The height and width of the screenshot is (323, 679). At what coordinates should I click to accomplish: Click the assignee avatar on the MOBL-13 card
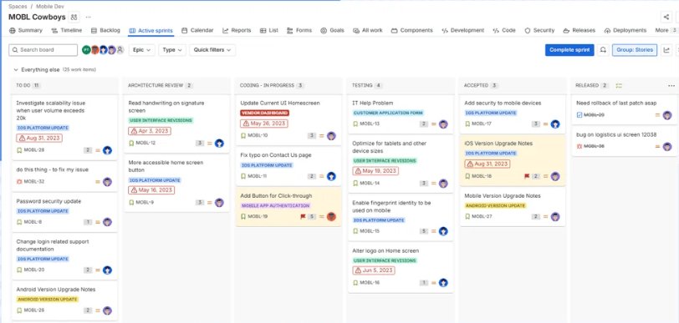click(443, 124)
